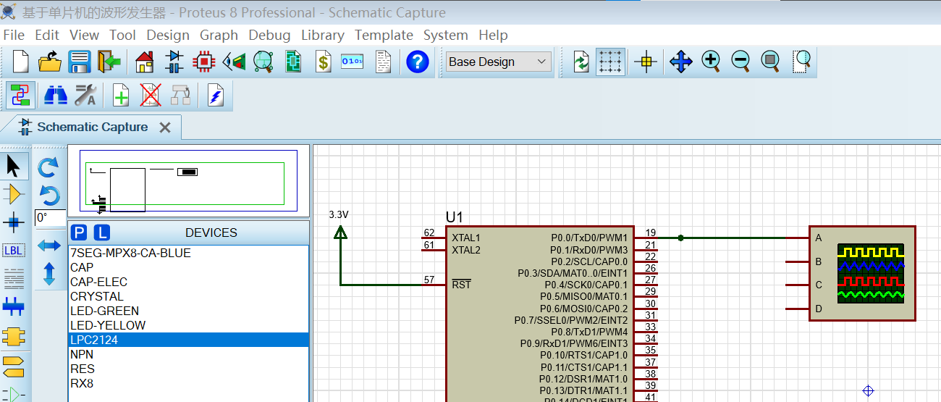Select Component Mode tool
This screenshot has width=941, height=402.
pyautogui.click(x=14, y=194)
